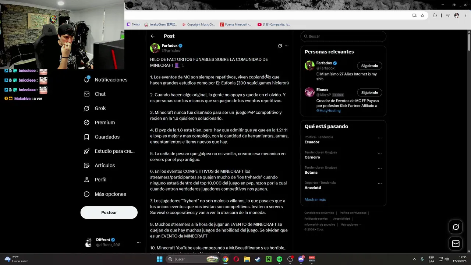
Task: Expand Más opciones in the sidebar
Action: [105, 194]
